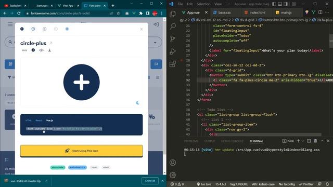Split the terminal panel

click(x=309, y=141)
